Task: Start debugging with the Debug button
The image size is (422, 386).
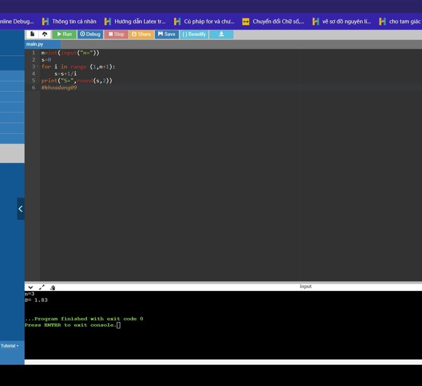Action: (x=90, y=34)
